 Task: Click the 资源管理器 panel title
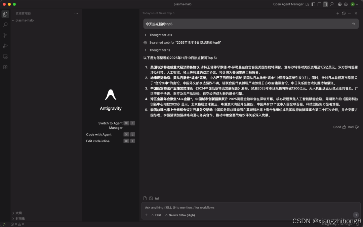[23, 13]
